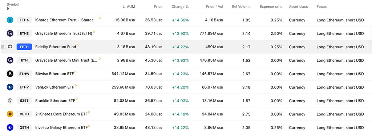Image resolution: width=372 pixels, height=138 pixels.
Task: Open the VanEck Ethereum ETF link
Action: (x=54, y=87)
